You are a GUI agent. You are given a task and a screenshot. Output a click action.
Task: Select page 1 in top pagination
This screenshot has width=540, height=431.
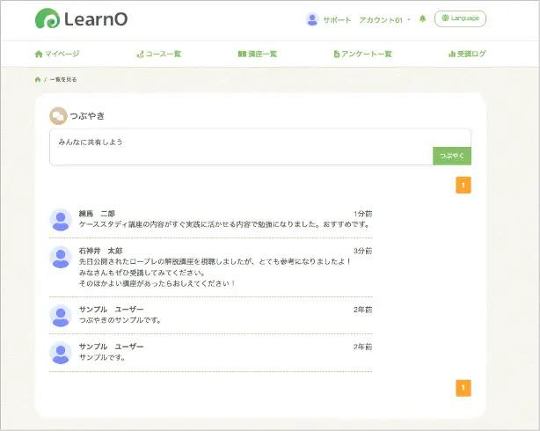pos(463,185)
